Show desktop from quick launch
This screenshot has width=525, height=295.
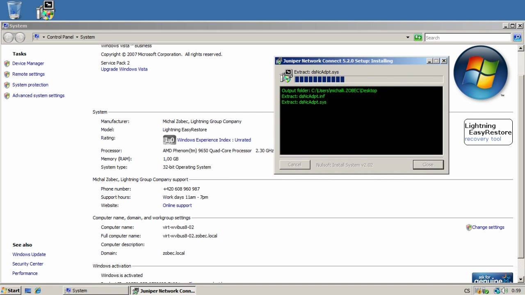pyautogui.click(x=28, y=290)
